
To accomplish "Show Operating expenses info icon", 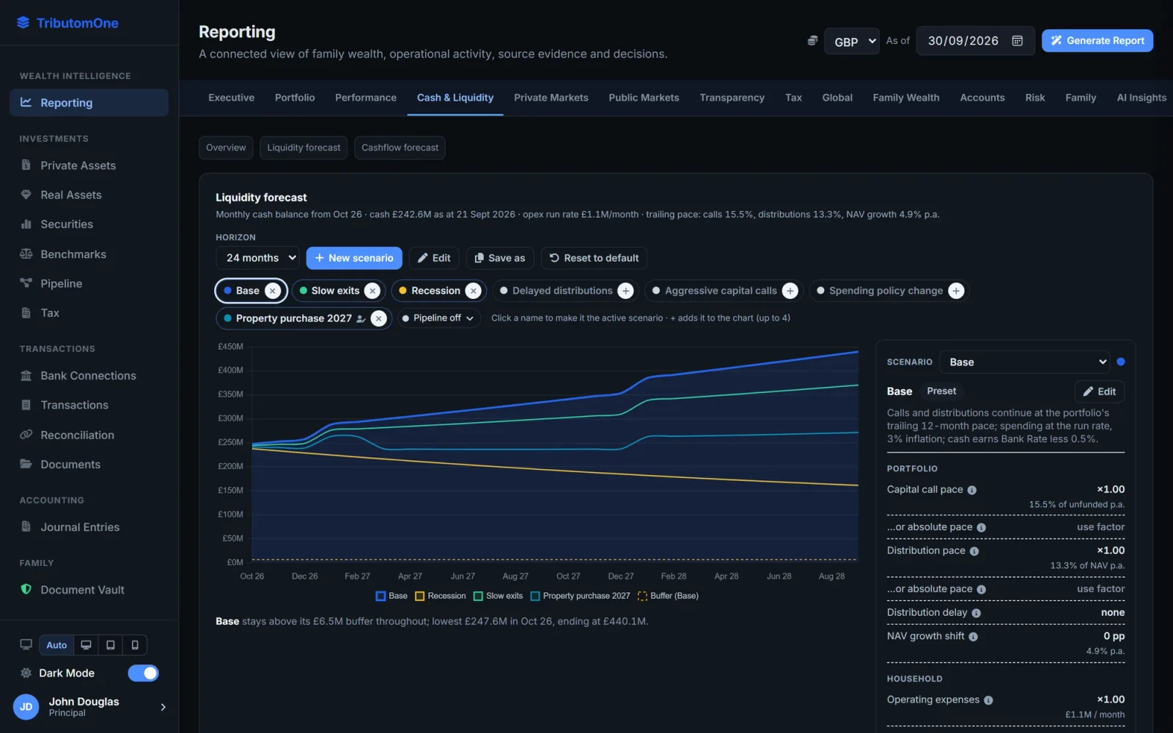I will [988, 701].
